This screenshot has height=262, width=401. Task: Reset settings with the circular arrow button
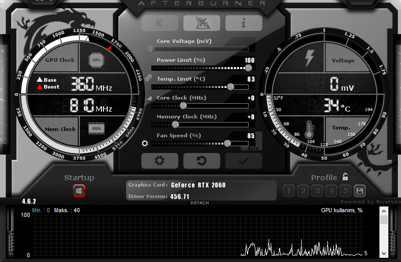[x=201, y=161]
